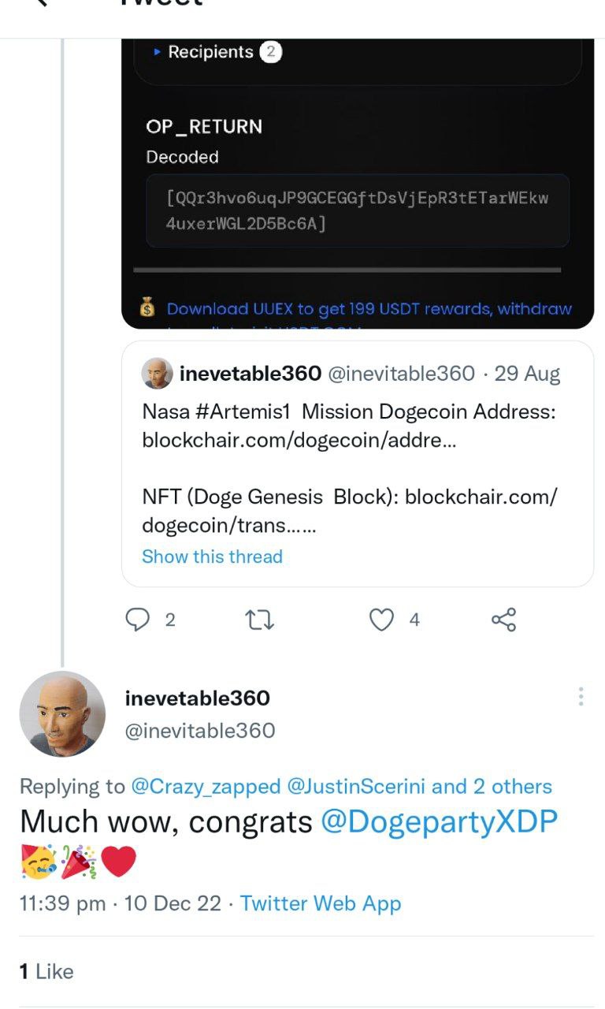Open the @Crazy_zapped reply handle
605x1009 pixels.
tap(206, 787)
